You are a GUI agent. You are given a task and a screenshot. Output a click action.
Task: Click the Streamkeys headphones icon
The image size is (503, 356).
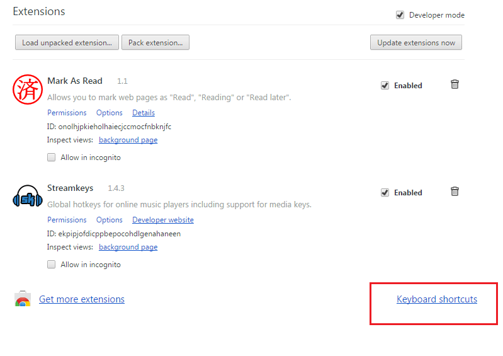click(28, 196)
